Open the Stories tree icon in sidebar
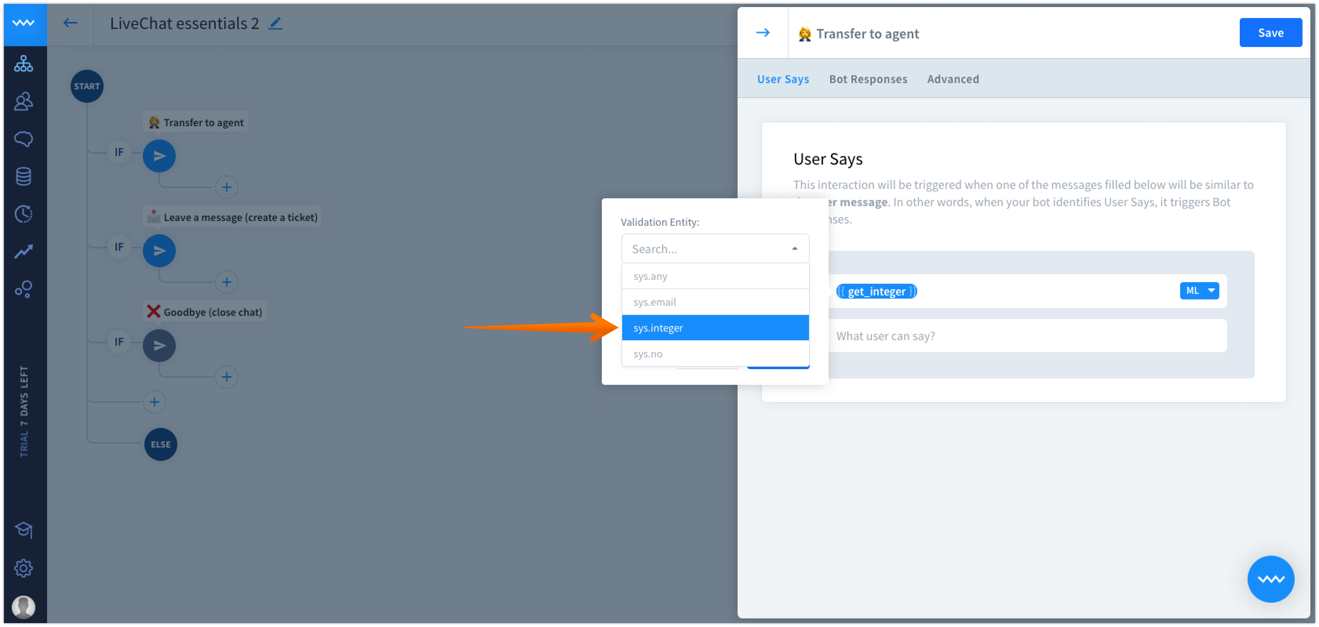1319x627 pixels. coord(24,63)
